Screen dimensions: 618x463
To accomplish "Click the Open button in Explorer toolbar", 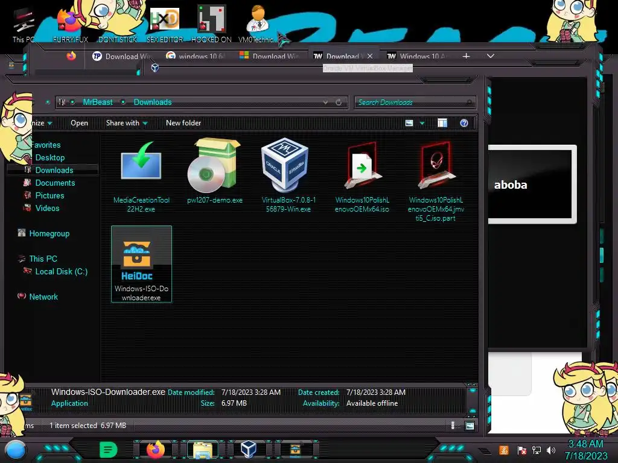I will point(79,123).
